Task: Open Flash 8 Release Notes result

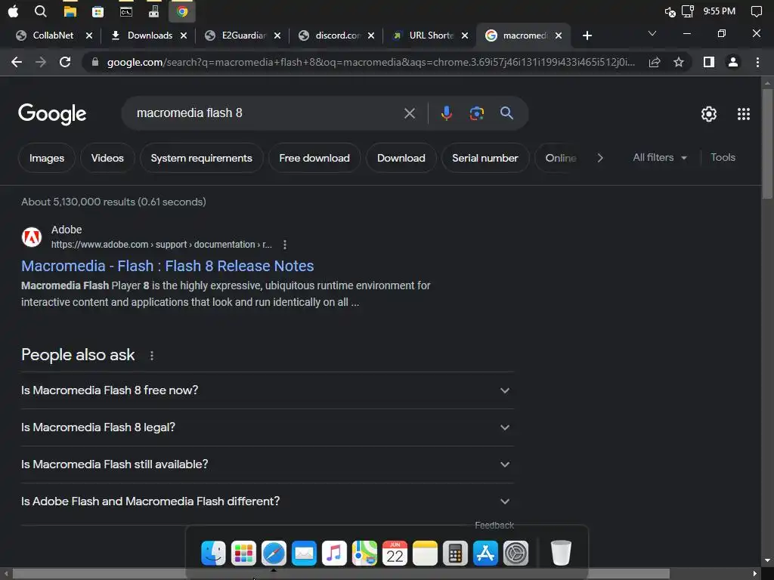Action: point(167,266)
